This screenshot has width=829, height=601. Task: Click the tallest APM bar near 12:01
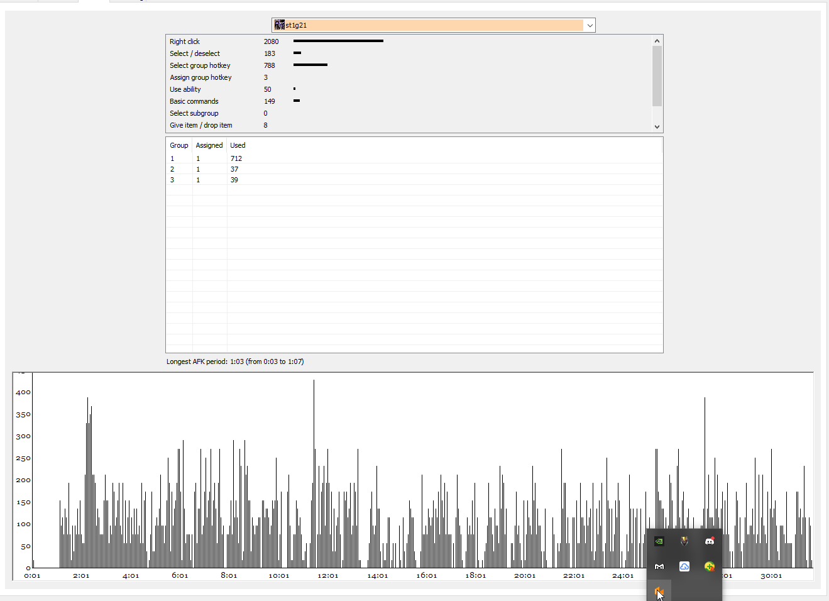point(314,473)
